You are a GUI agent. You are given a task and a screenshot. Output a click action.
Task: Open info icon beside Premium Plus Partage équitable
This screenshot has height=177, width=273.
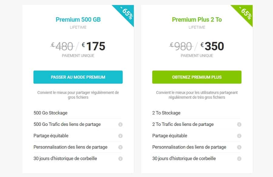point(239,136)
